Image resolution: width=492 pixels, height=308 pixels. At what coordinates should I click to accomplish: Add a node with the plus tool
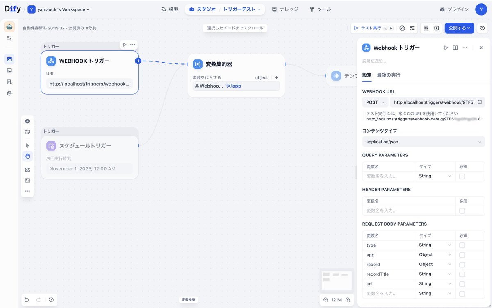click(x=27, y=121)
